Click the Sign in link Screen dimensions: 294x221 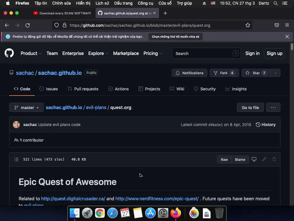pos(252,53)
